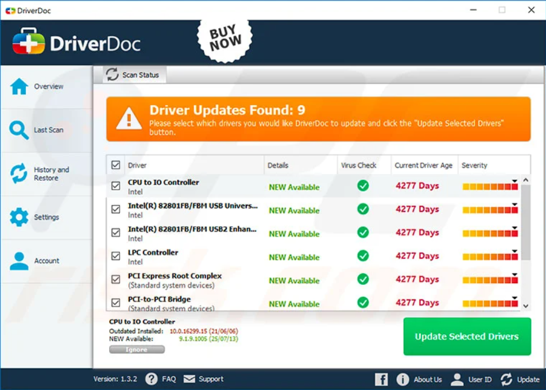Select the Intel(R) 82801FB/FBM USB Univers... row name
Screen dimensions: 546x390
pyautogui.click(x=192, y=206)
